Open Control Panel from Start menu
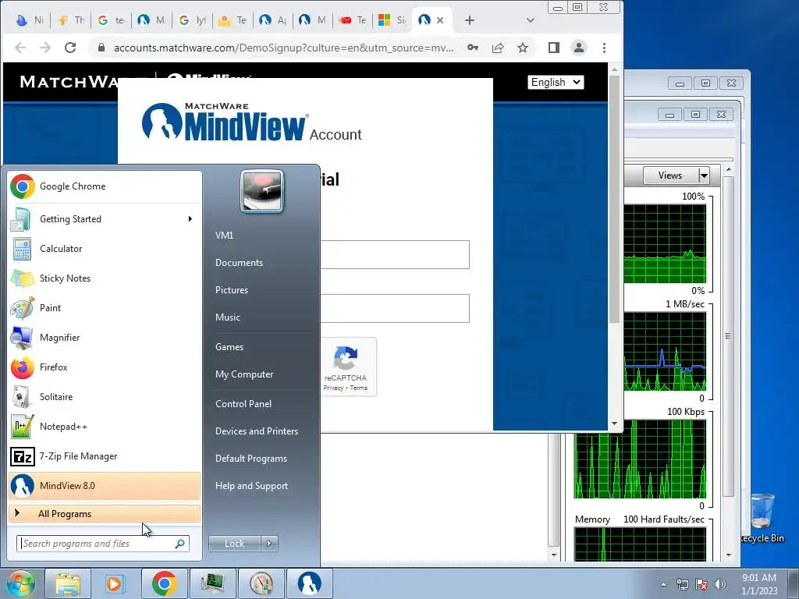 coord(243,404)
